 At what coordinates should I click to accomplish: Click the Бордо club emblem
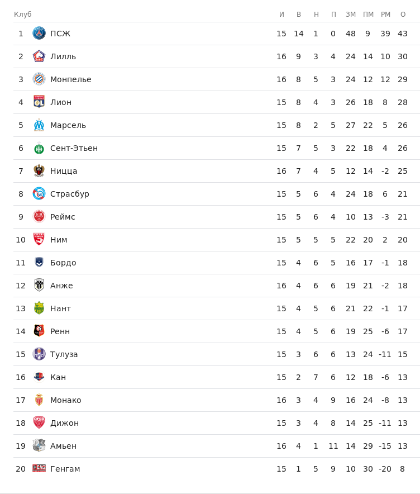[39, 263]
